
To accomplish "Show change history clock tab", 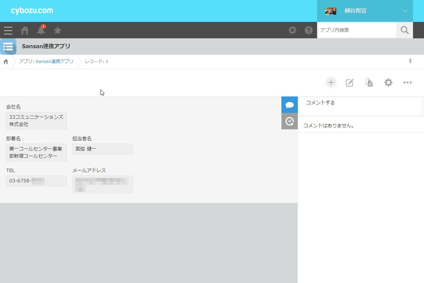I will (290, 121).
